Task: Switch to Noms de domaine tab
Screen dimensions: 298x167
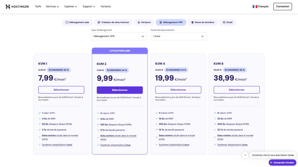Action: coord(203,23)
